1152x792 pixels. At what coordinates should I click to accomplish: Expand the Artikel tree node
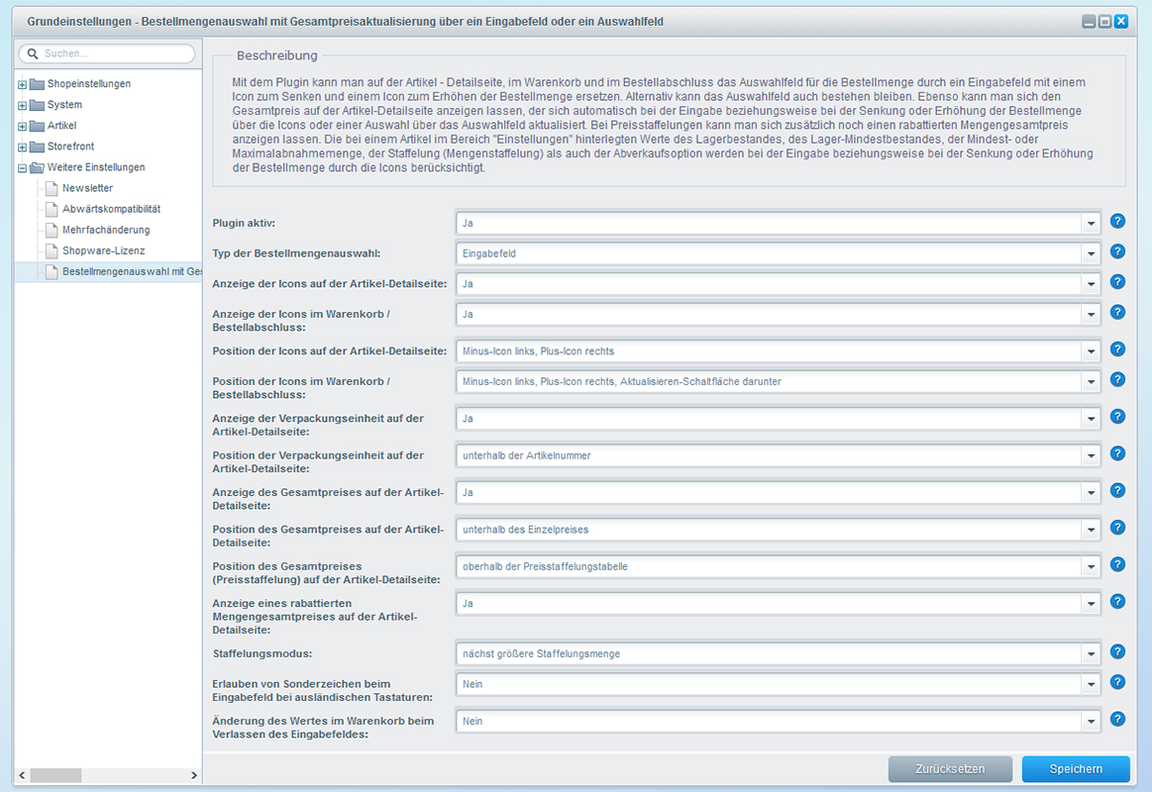coord(22,127)
